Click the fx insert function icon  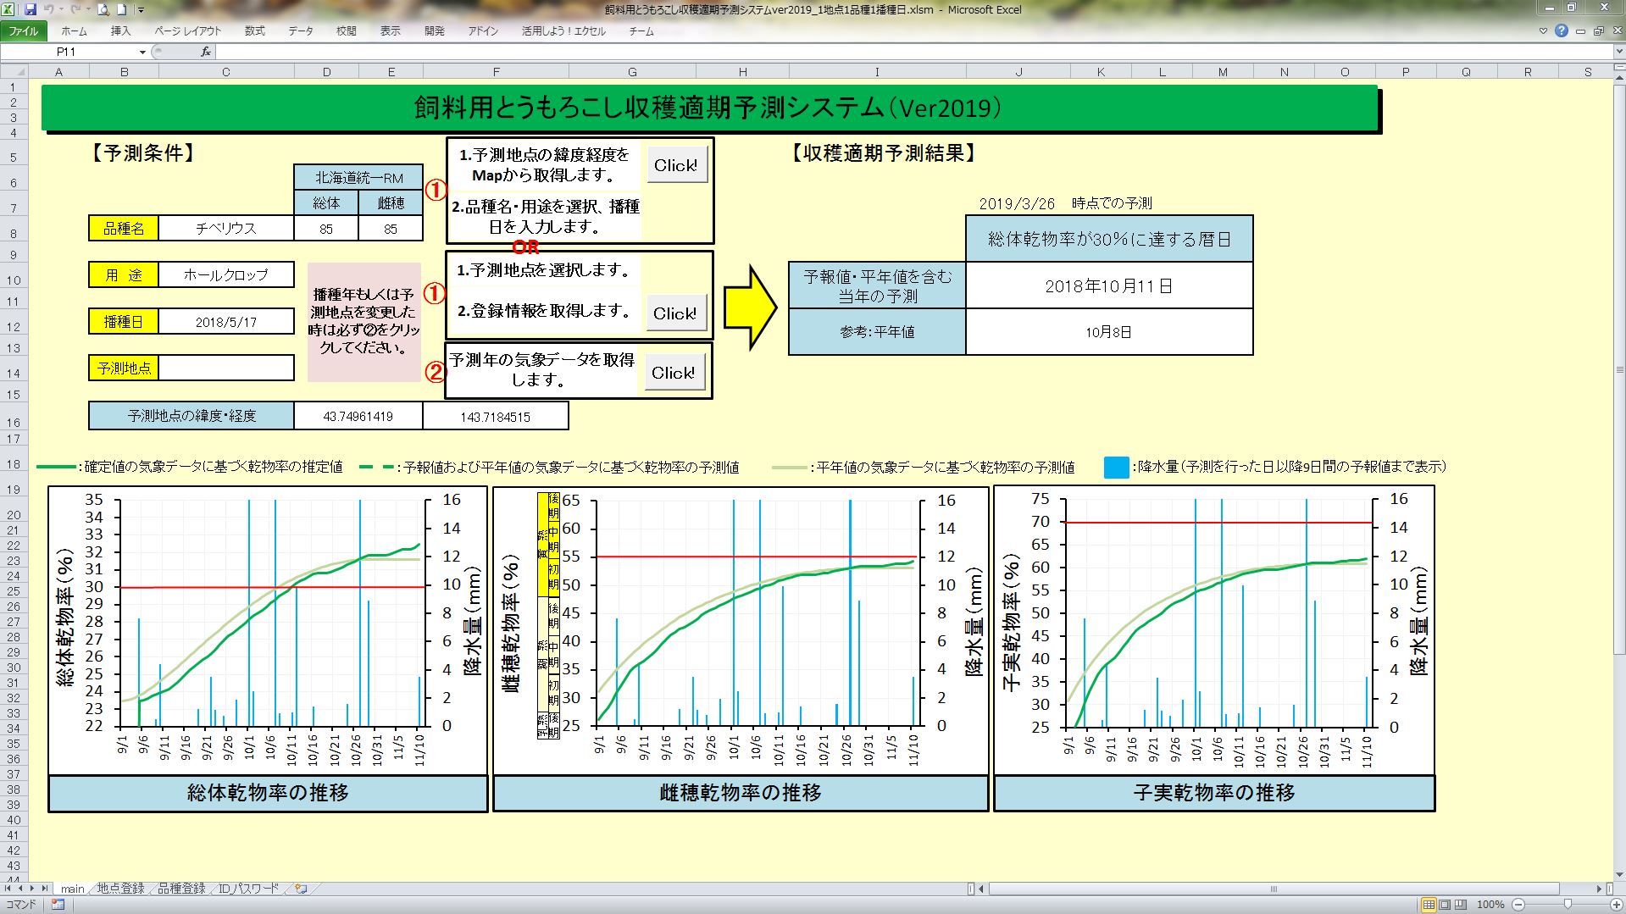coord(205,52)
